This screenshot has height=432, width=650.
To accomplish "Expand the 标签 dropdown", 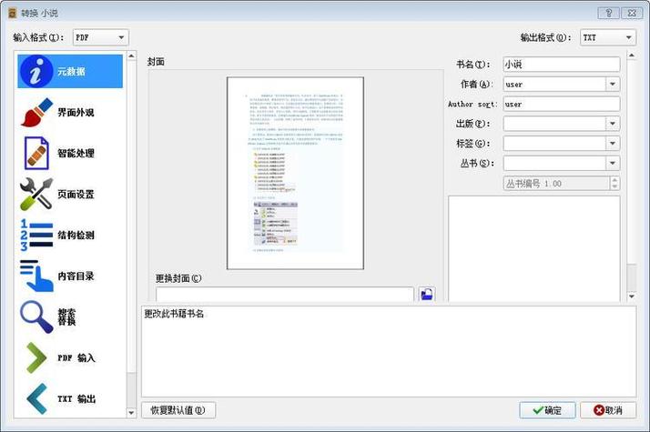I will click(x=613, y=144).
